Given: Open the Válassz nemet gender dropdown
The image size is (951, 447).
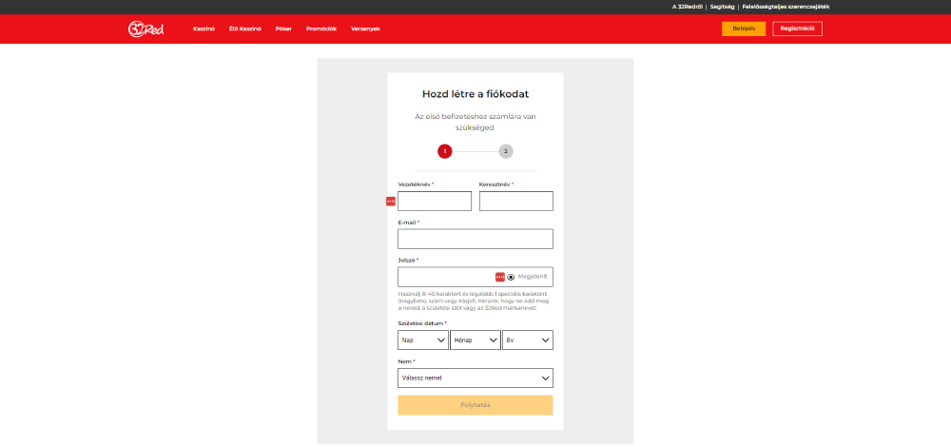Looking at the screenshot, I should pyautogui.click(x=475, y=378).
